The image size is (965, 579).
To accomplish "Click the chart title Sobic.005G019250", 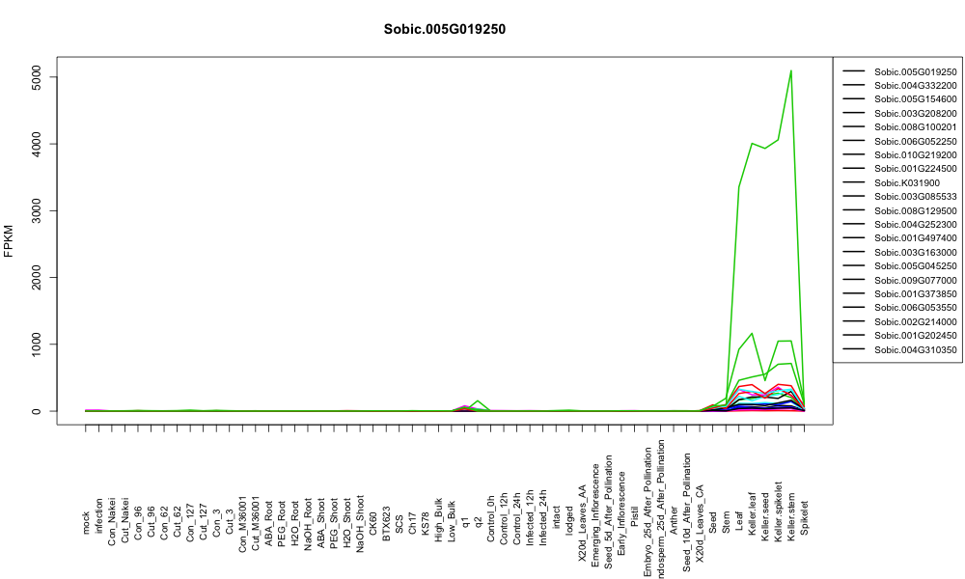I will click(444, 29).
